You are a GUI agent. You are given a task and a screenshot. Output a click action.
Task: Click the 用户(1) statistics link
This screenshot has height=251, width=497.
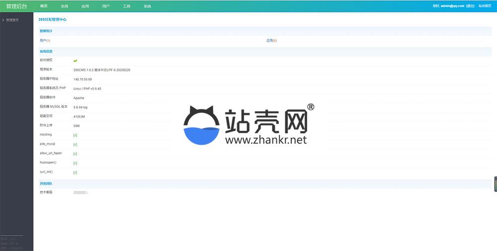click(45, 41)
